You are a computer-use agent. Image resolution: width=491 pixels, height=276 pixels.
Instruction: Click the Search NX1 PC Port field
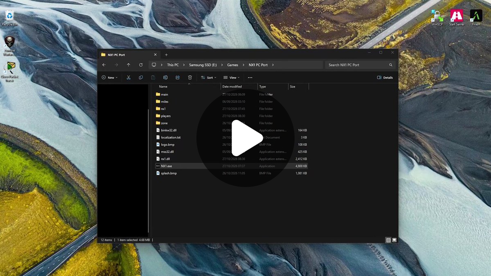click(360, 65)
